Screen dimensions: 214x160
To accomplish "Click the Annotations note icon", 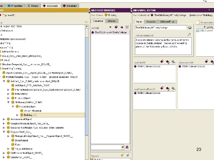I will pos(198,22).
